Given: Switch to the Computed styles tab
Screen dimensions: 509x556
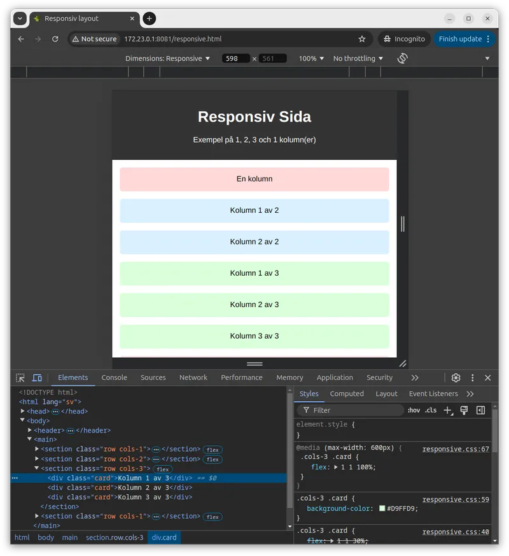Looking at the screenshot, I should [x=347, y=394].
